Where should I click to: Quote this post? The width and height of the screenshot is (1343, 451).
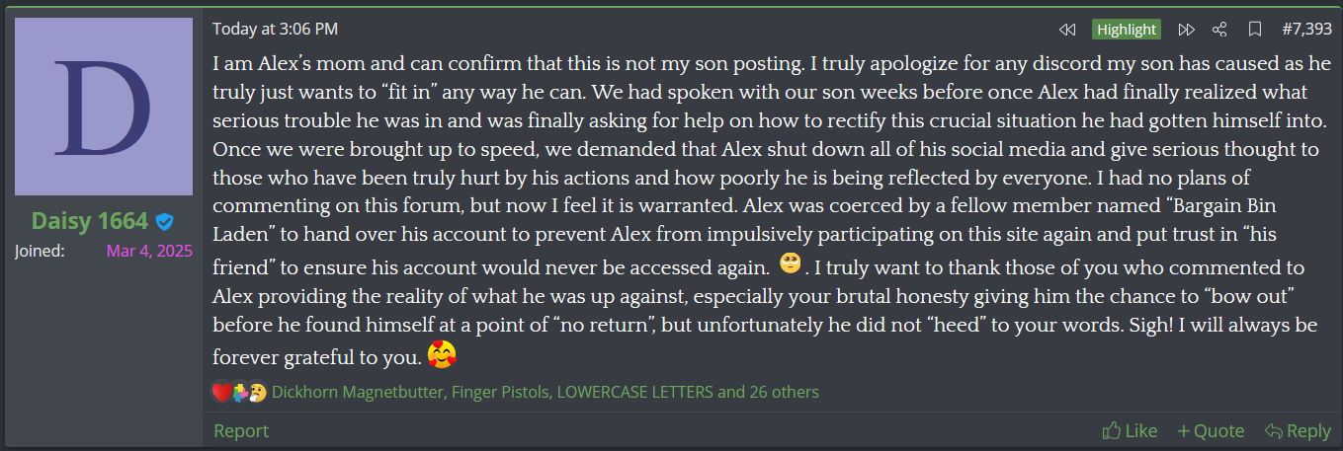(1211, 430)
